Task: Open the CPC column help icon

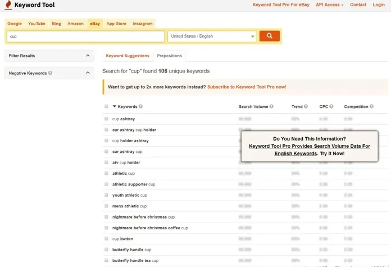Action: (x=331, y=106)
